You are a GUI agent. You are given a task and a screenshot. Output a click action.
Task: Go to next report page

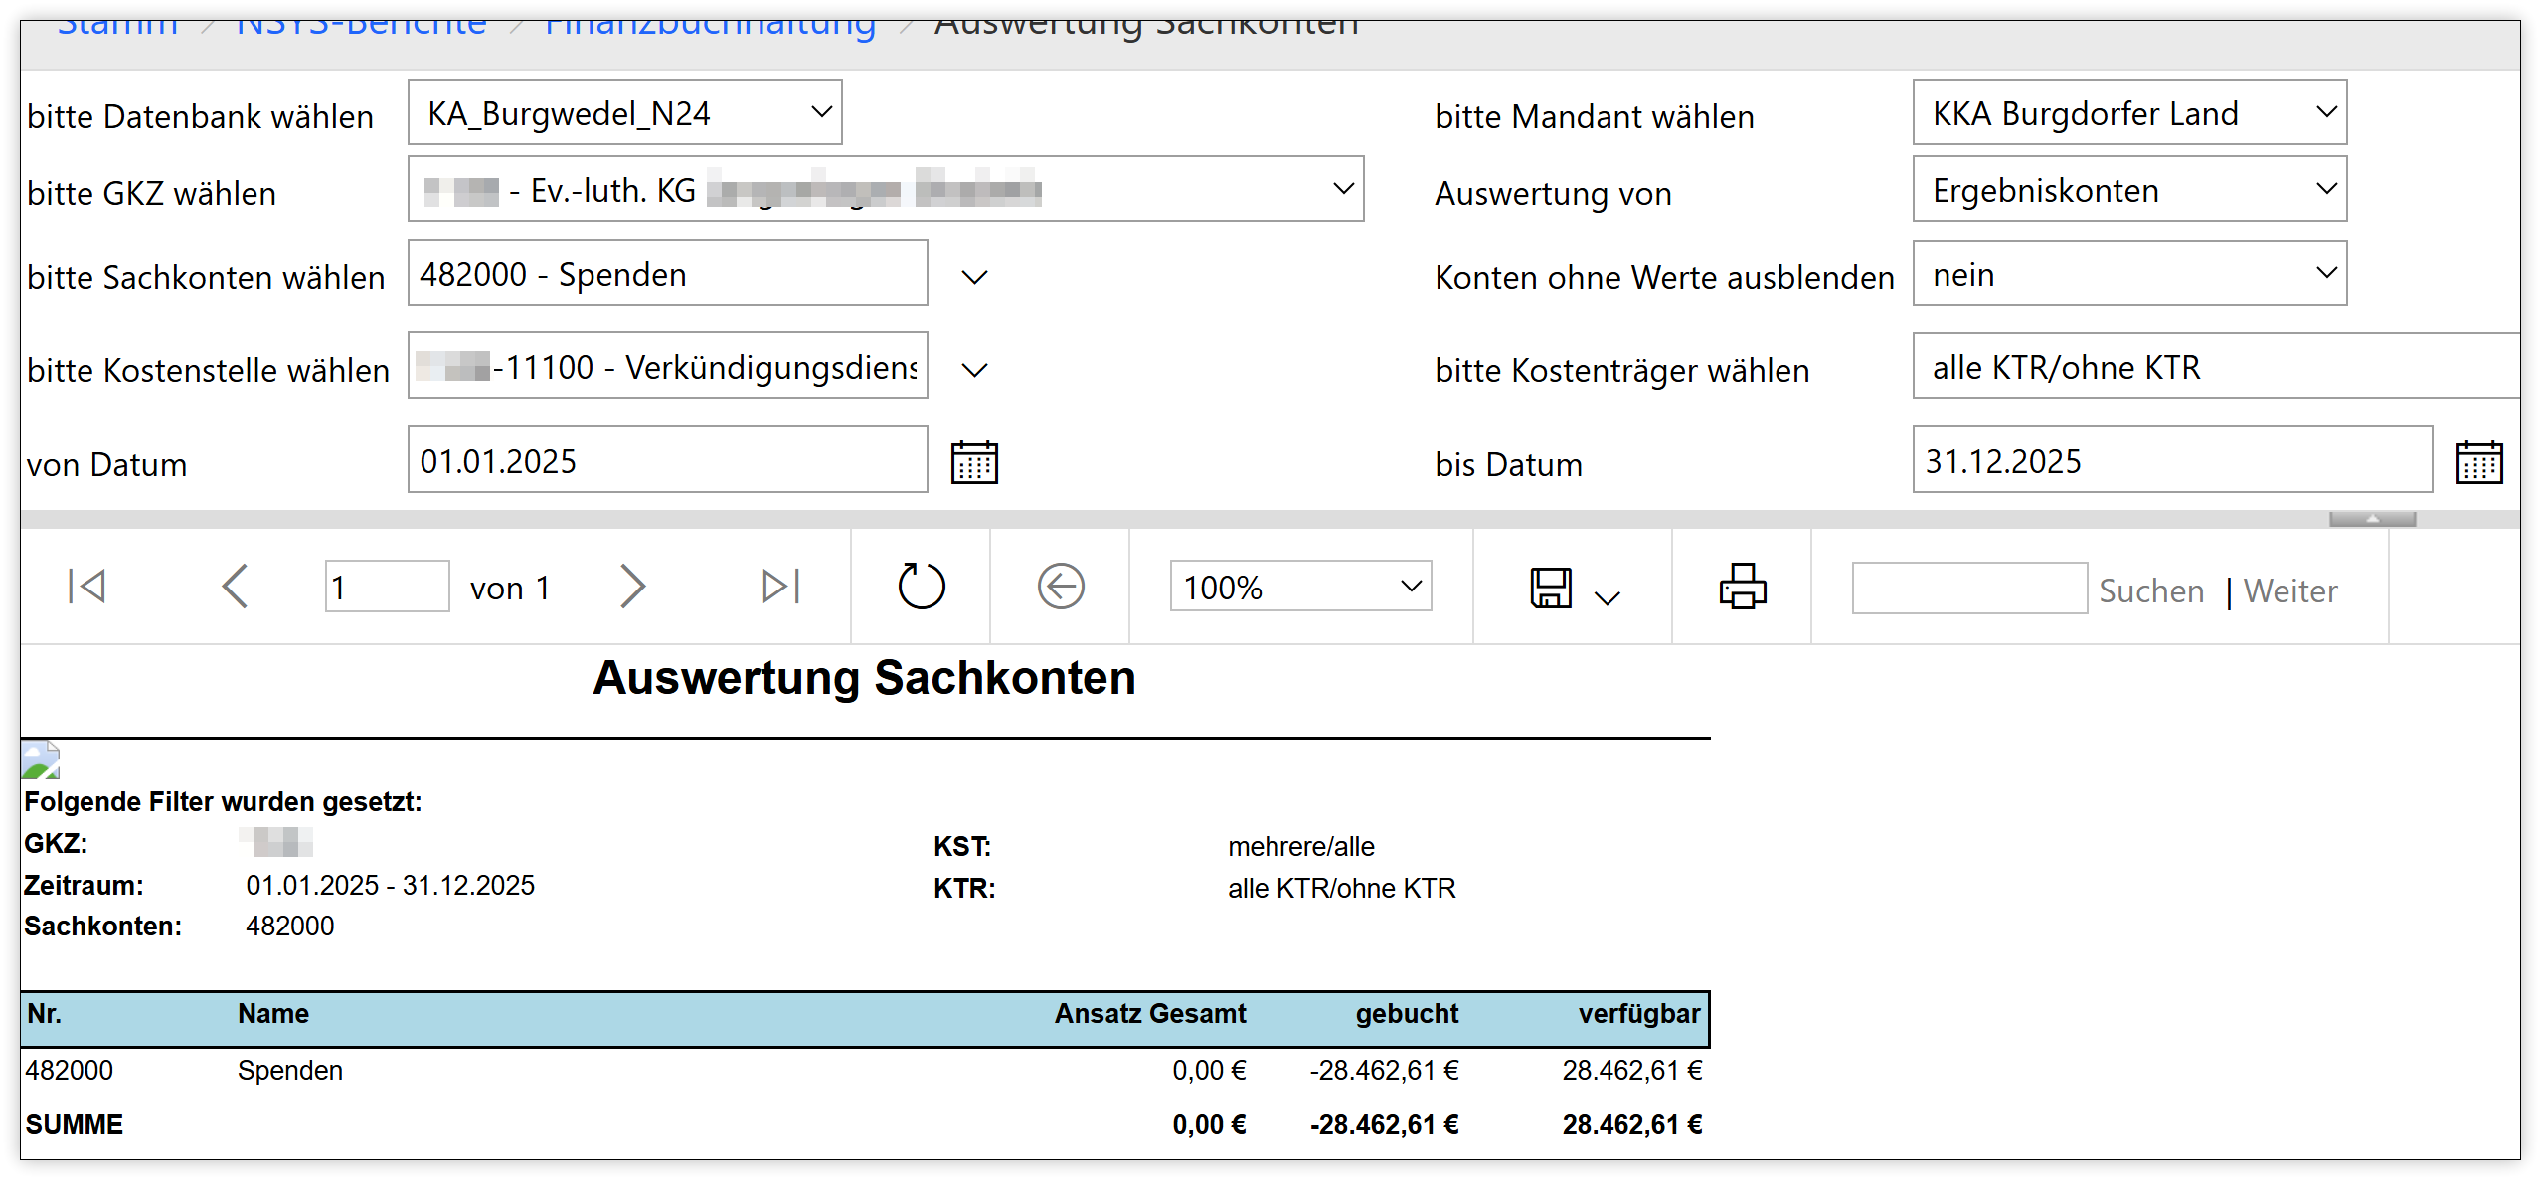(x=632, y=587)
